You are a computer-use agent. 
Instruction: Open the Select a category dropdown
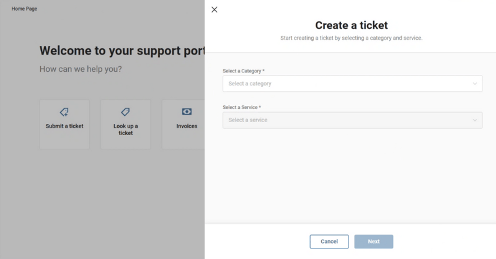pos(352,84)
